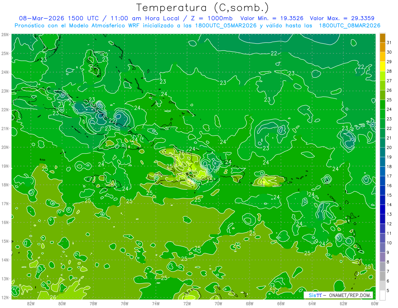Click the '15N' latitude label
Image resolution: width=398 pixels, height=308 pixels.
click(x=5, y=241)
